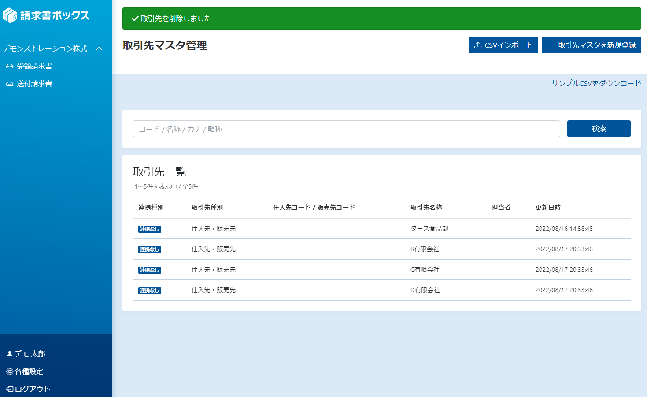Register a new 取引先マスタ

[592, 45]
